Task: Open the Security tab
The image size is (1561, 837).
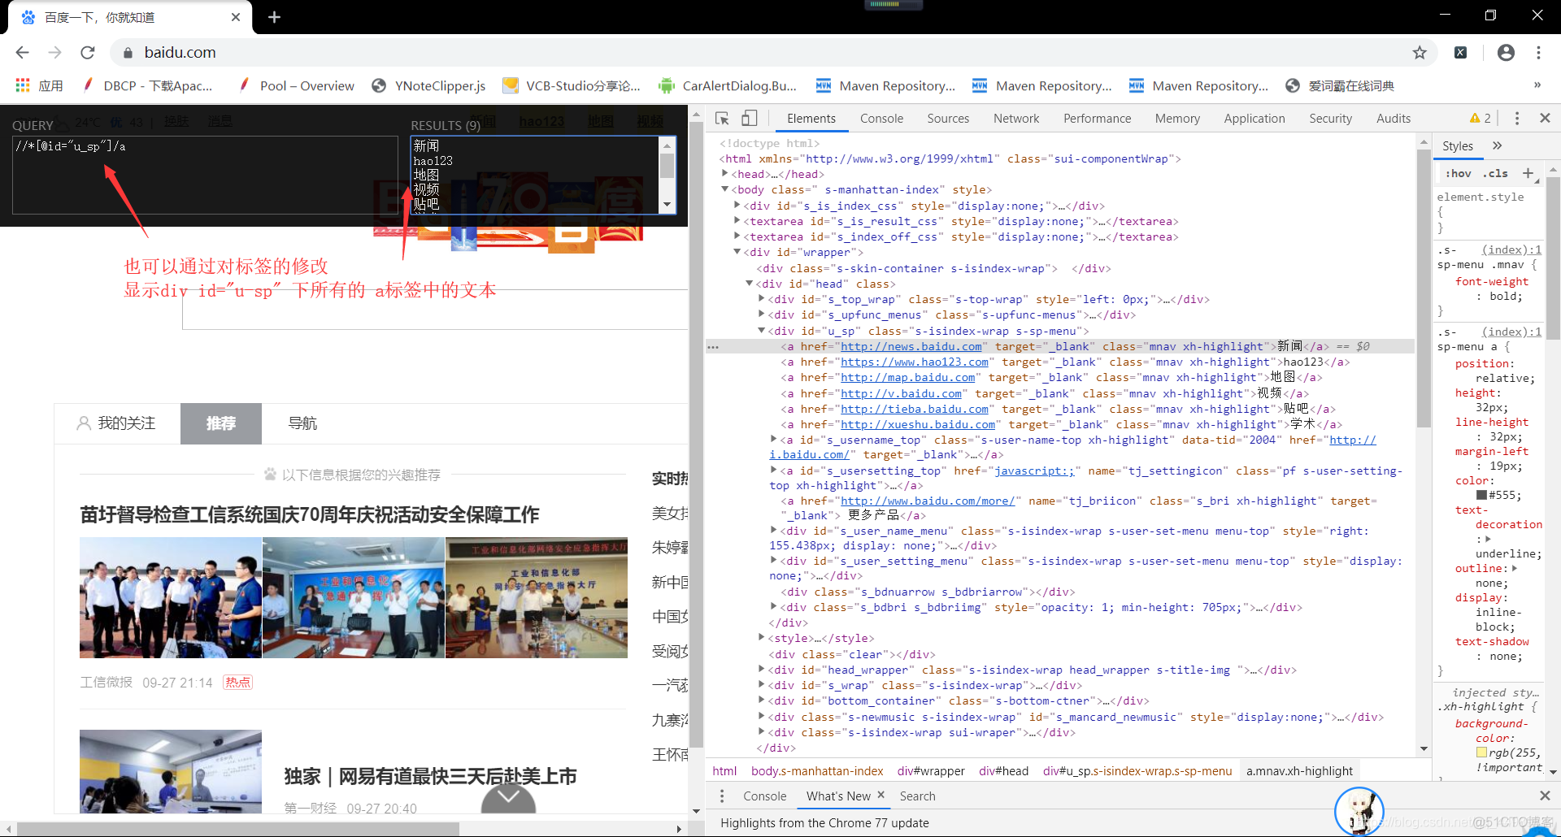Action: (x=1330, y=119)
